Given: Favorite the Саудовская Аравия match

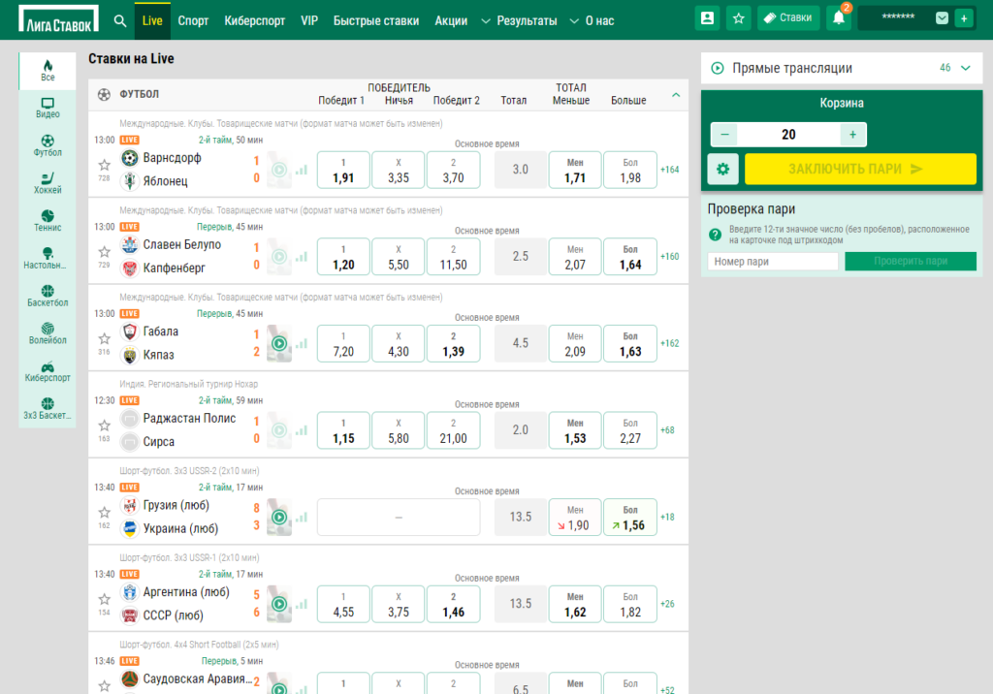Looking at the screenshot, I should 105,685.
